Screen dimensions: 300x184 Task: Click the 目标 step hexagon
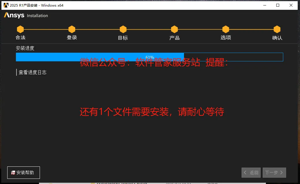click(x=123, y=29)
